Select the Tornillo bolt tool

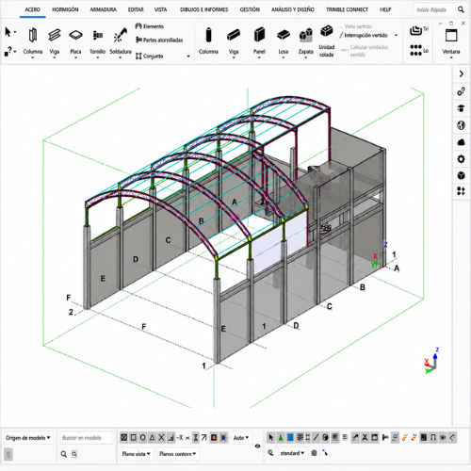click(97, 41)
